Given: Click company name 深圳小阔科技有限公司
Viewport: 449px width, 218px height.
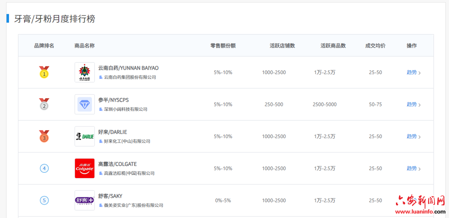Looking at the screenshot, I should [125, 109].
